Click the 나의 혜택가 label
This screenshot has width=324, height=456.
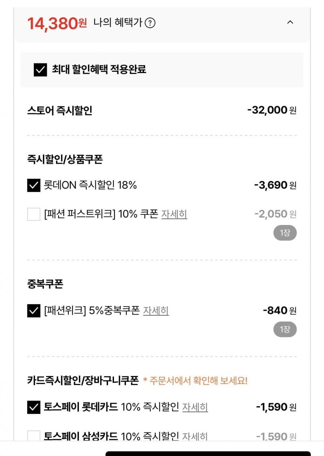coord(118,23)
